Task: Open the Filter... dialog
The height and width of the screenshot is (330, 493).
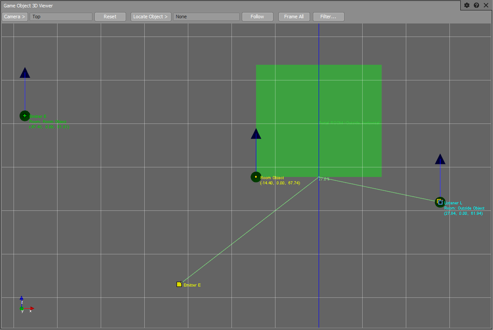Action: pos(328,17)
